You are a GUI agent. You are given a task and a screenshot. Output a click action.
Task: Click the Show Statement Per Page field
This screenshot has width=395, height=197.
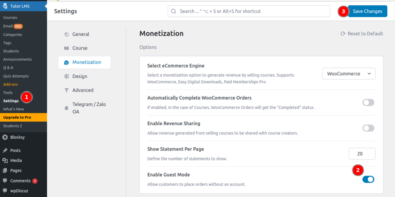[361, 154]
